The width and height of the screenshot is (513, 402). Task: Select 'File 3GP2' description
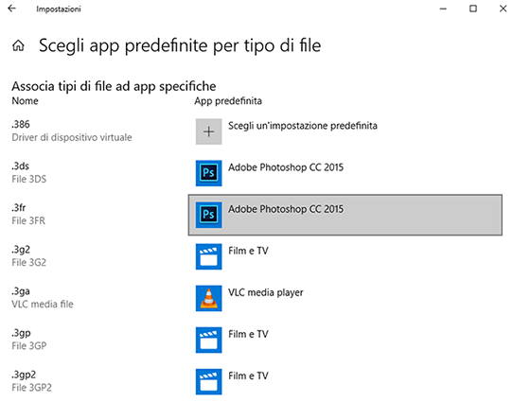(32, 388)
